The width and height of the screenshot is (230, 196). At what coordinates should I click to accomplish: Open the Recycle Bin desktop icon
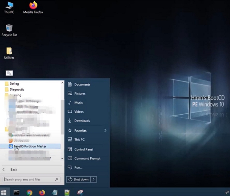point(9,30)
